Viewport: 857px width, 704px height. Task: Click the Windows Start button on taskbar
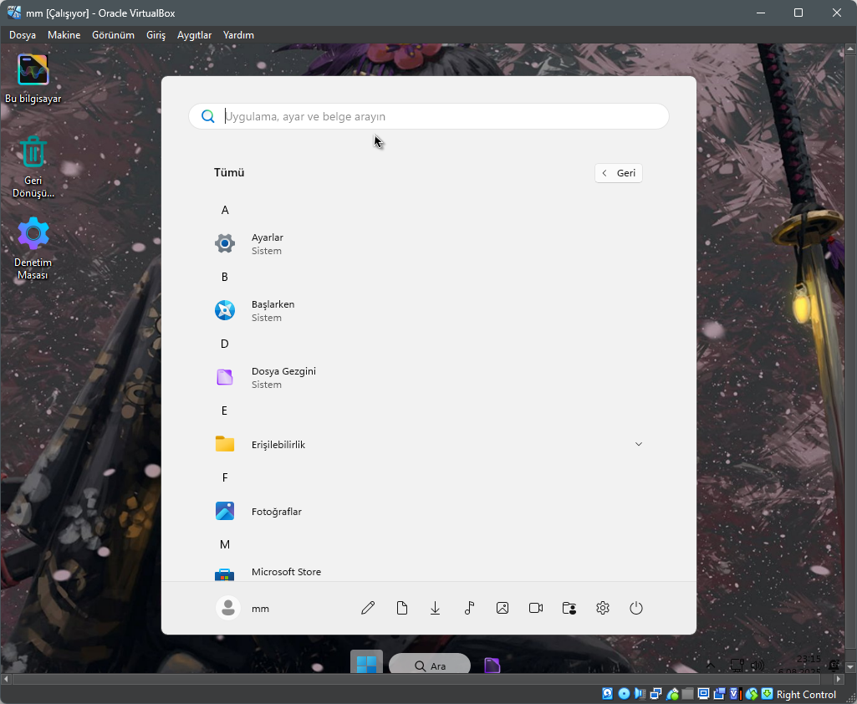click(366, 664)
